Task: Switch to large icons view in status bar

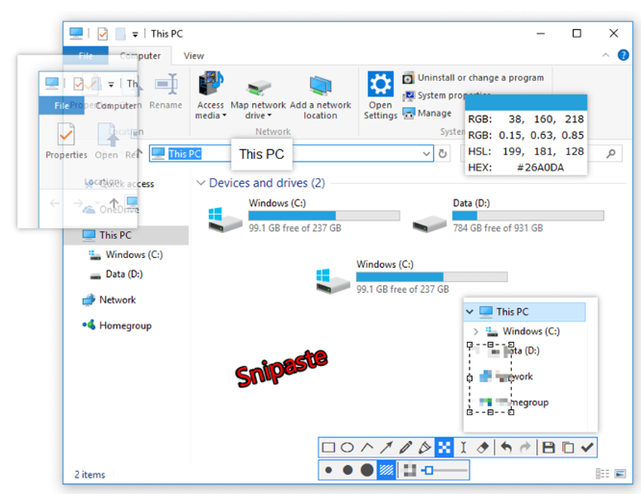Action: [620, 474]
